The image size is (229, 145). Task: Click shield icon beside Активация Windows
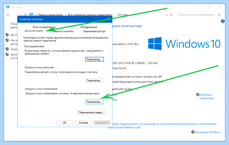tap(193, 132)
